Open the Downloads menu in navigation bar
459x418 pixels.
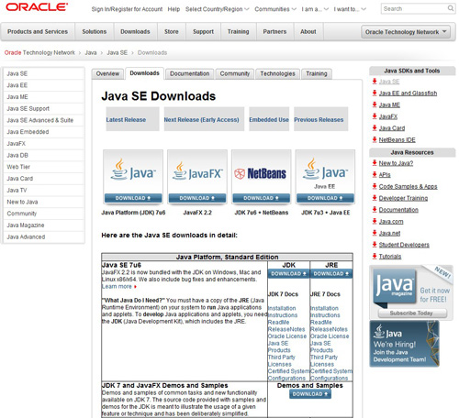coord(135,31)
